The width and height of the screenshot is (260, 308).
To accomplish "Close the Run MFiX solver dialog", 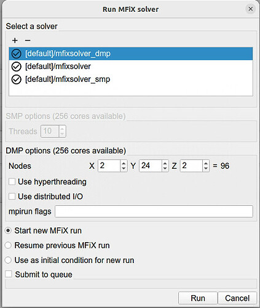I will tap(250, 9).
